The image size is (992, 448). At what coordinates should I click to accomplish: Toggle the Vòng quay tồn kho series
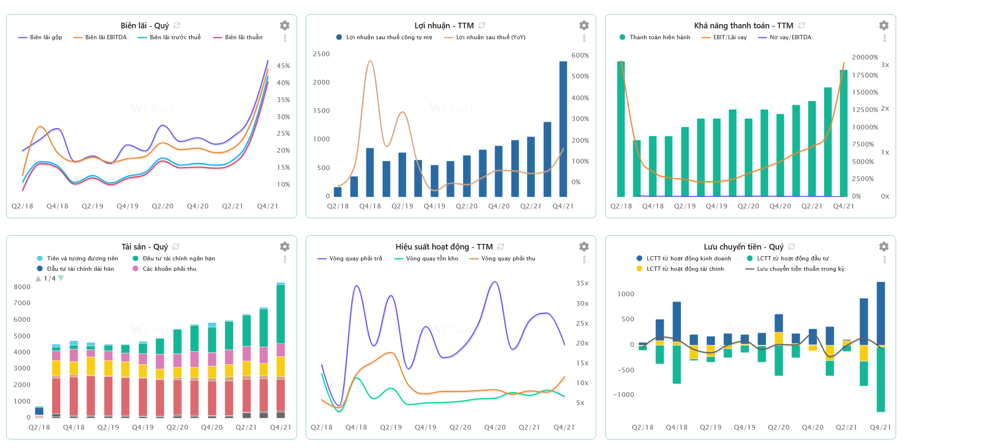(426, 258)
